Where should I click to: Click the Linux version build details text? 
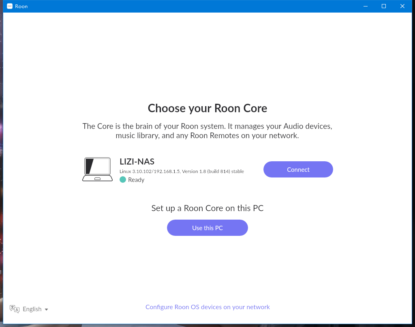tap(182, 171)
